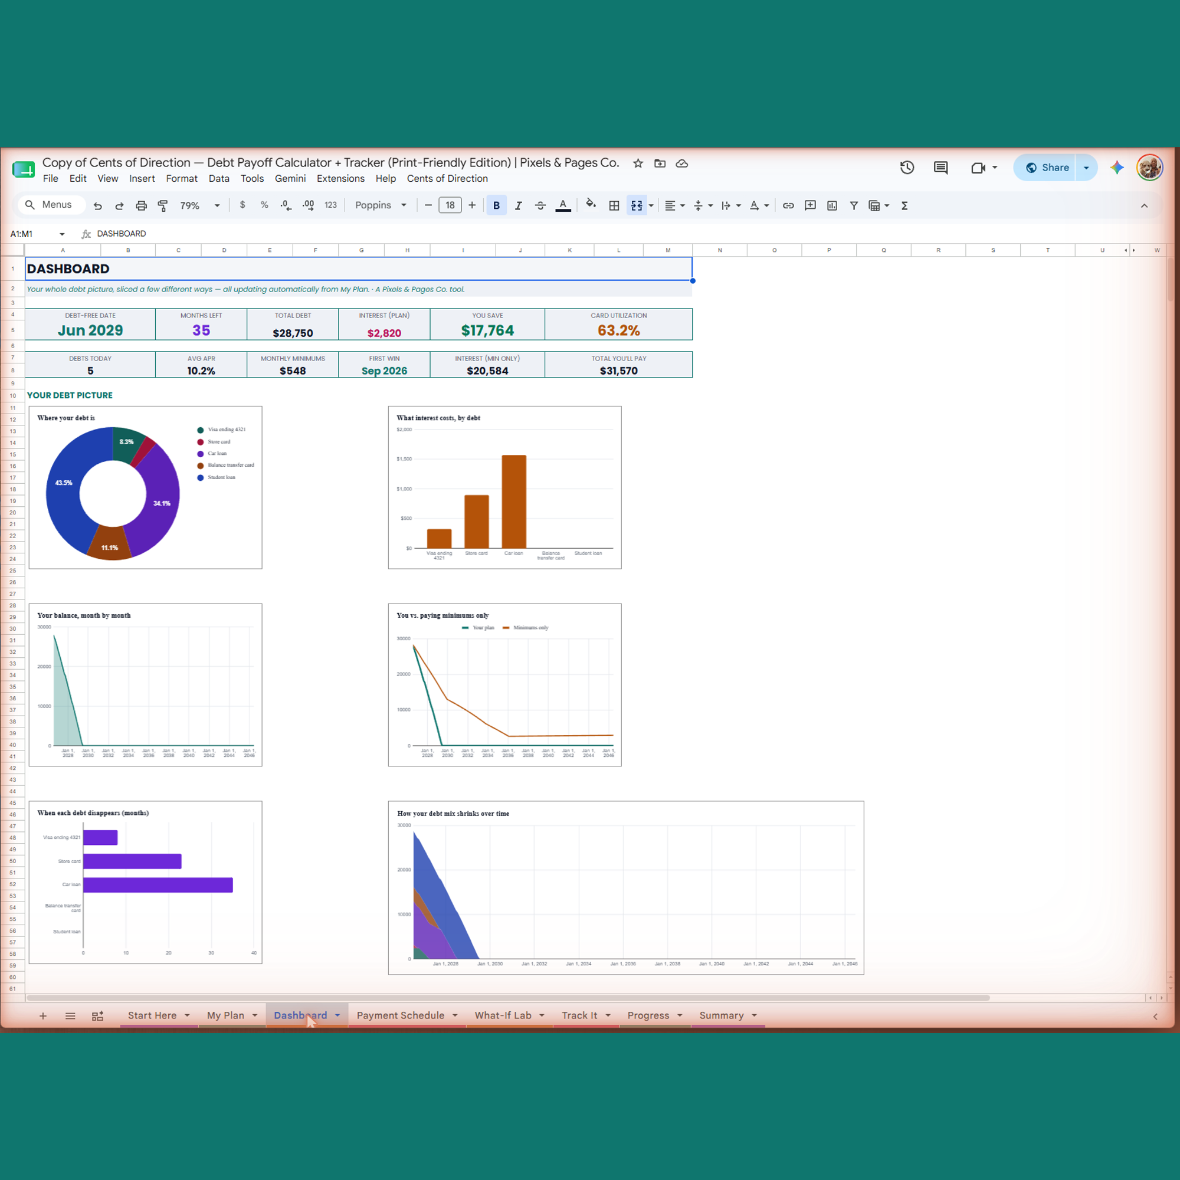Open the Name box dropdown arrow
Viewport: 1180px width, 1180px height.
click(62, 234)
